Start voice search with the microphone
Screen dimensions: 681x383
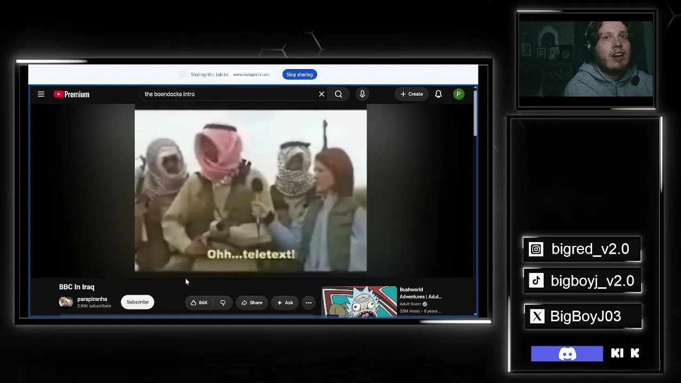tap(362, 94)
